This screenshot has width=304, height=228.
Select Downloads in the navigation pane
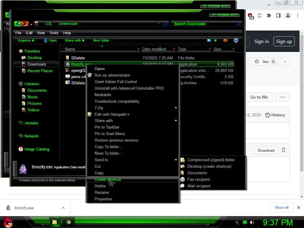[37, 64]
